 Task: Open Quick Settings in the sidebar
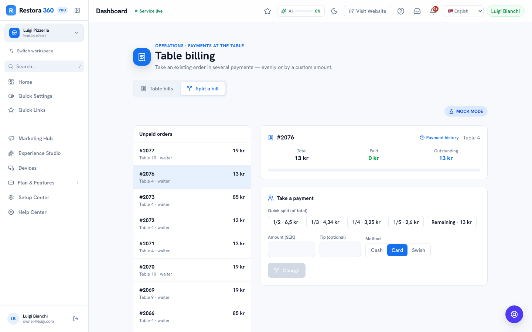[44, 96]
